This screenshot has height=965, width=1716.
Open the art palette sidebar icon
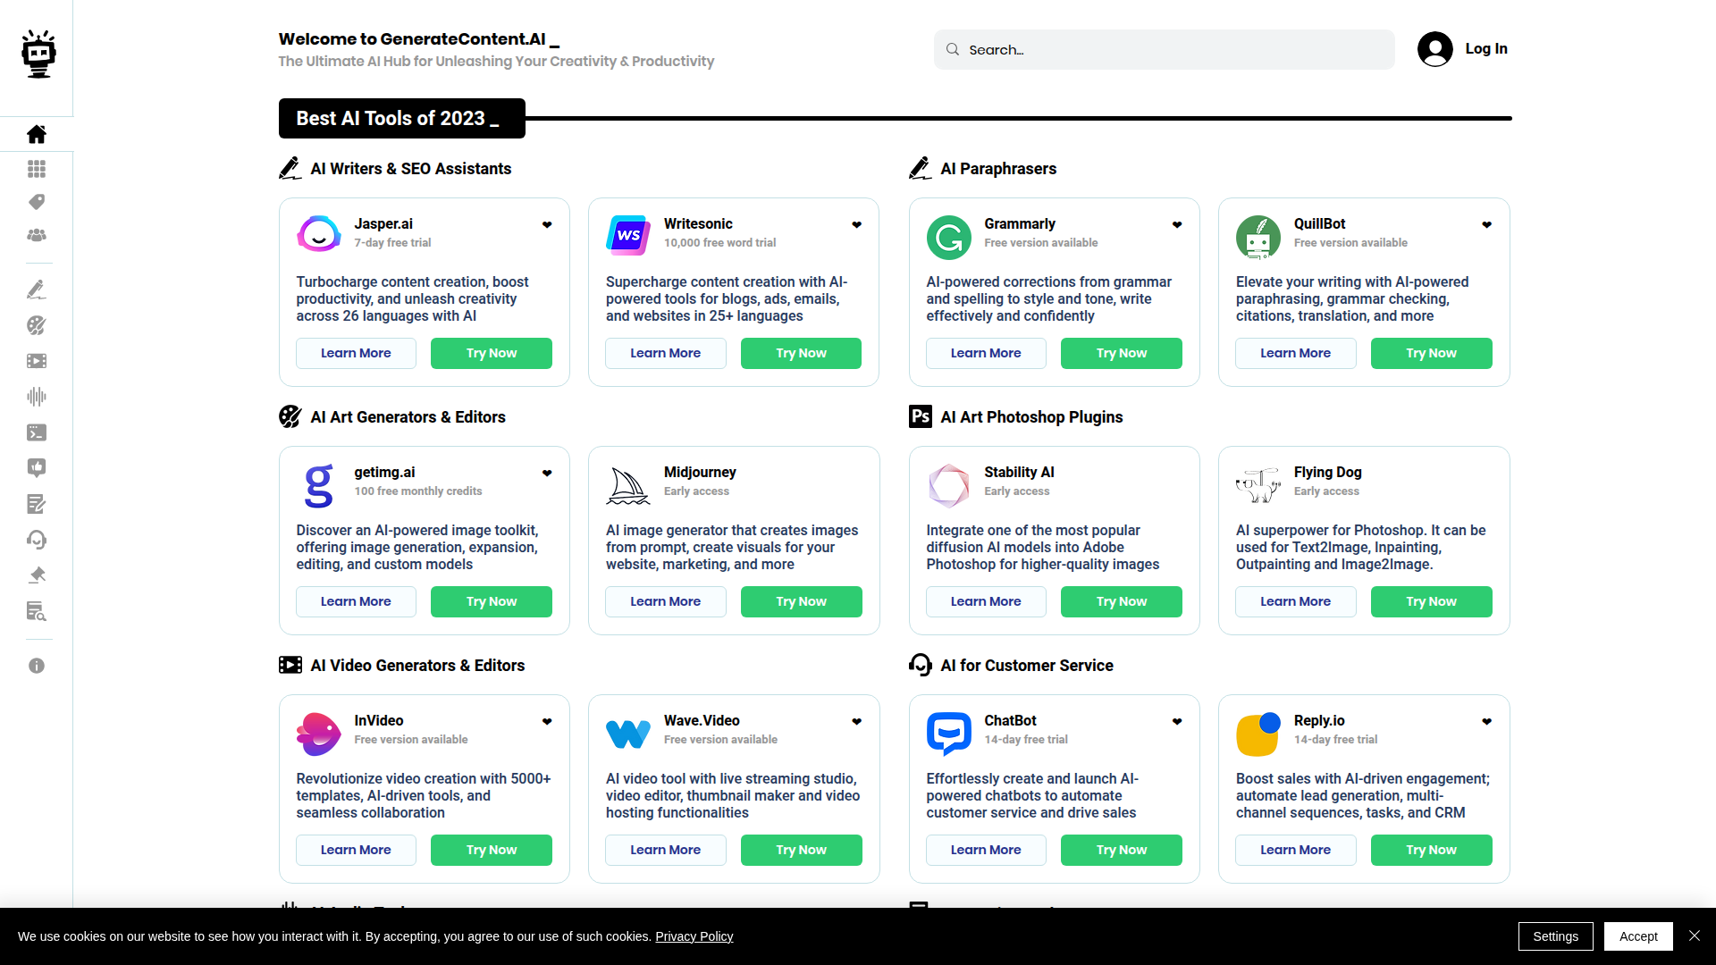pyautogui.click(x=37, y=325)
